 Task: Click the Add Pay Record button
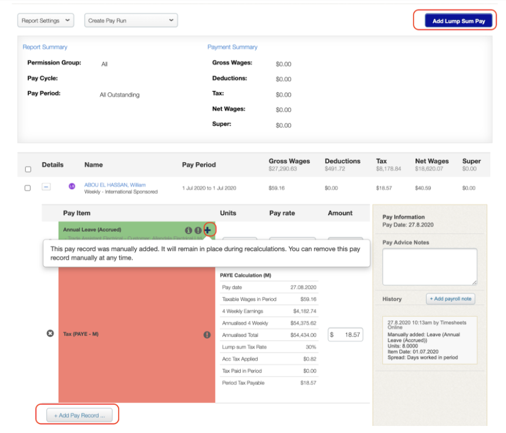coord(79,415)
